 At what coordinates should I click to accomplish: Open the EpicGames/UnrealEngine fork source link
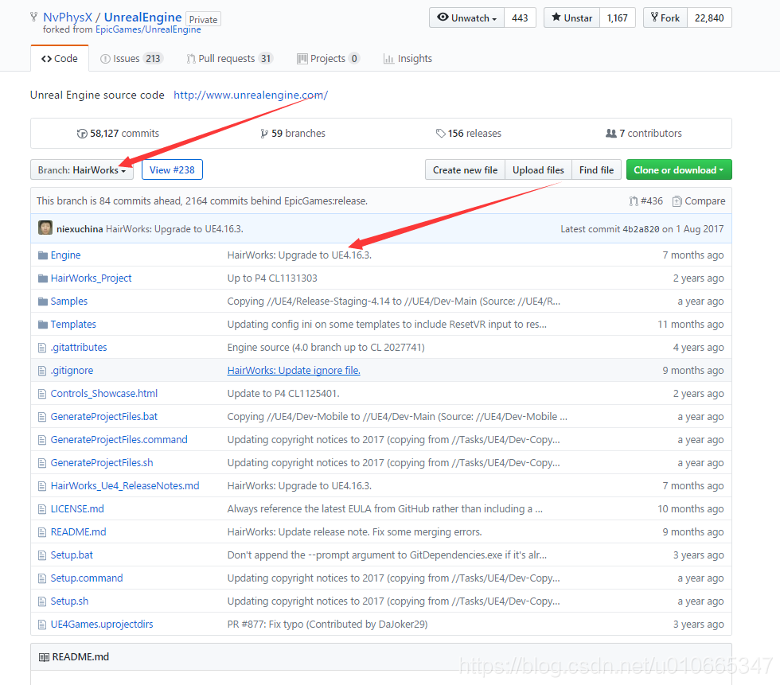148,29
